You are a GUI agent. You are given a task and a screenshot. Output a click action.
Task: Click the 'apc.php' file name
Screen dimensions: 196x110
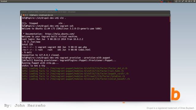(x=82, y=47)
